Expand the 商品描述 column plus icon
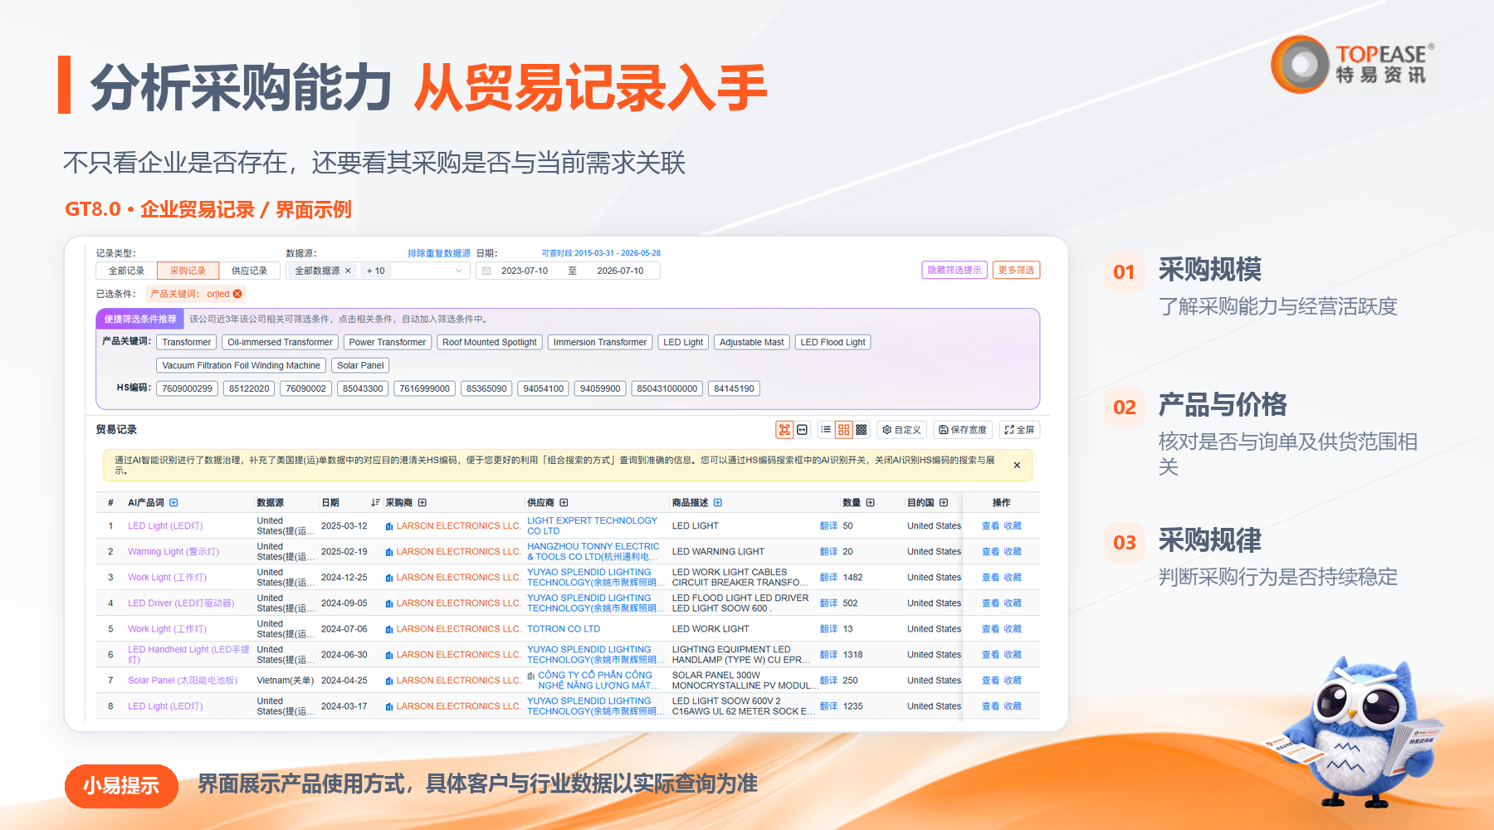 [x=718, y=502]
